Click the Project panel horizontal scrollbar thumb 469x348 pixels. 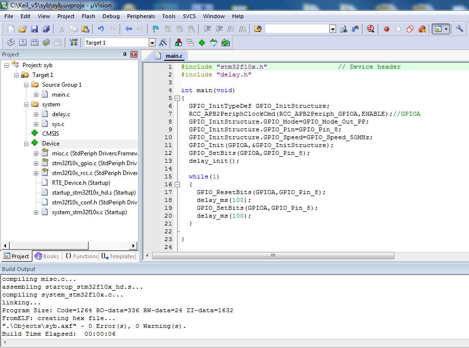tap(49, 246)
